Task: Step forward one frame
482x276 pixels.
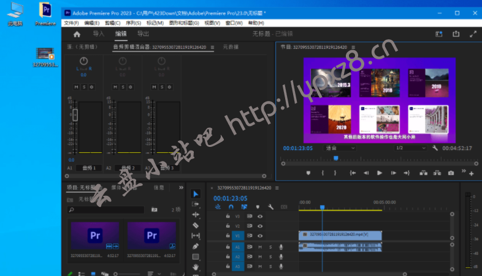Action: (394, 173)
